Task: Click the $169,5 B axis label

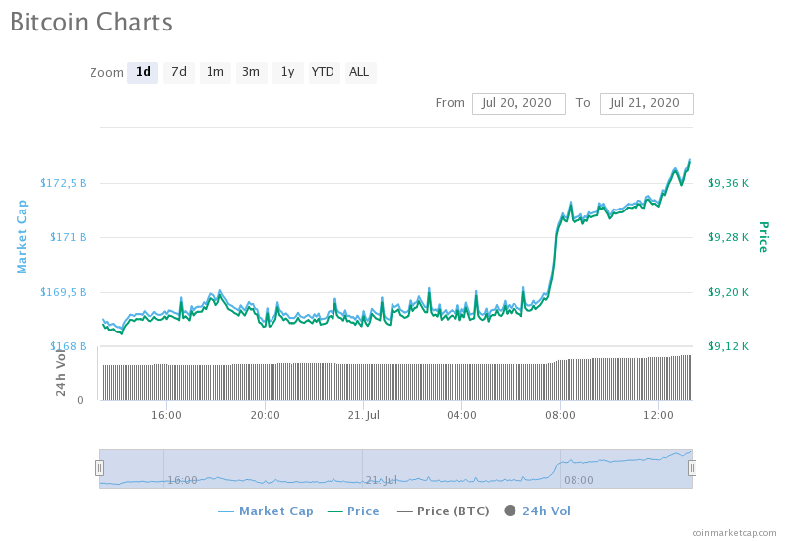Action: (63, 292)
